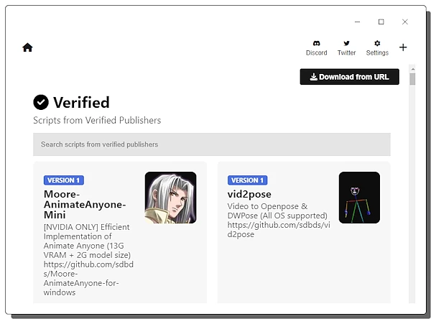Click the vid2pose description text
The image size is (431, 319).
click(279, 221)
